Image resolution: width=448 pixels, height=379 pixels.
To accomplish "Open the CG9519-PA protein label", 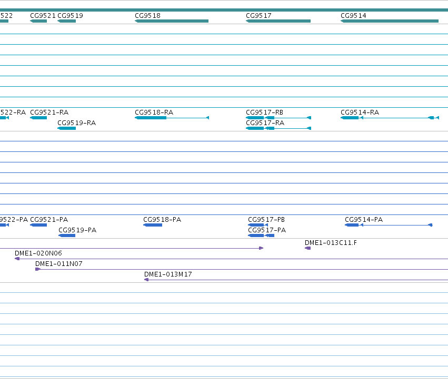I will pos(77,230).
